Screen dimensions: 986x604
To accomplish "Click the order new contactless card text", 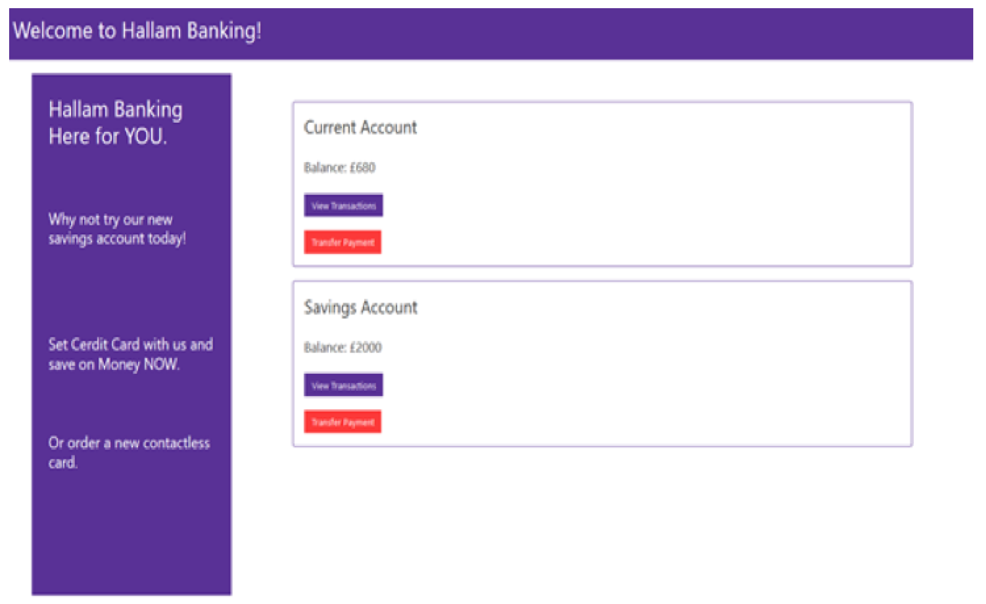I will coord(129,453).
